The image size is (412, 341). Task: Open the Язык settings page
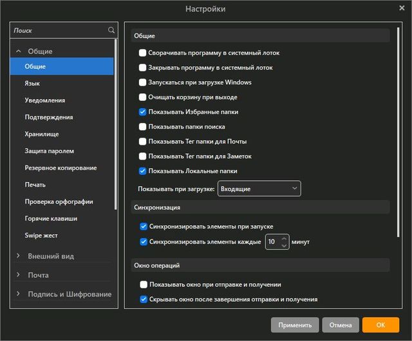pyautogui.click(x=32, y=84)
